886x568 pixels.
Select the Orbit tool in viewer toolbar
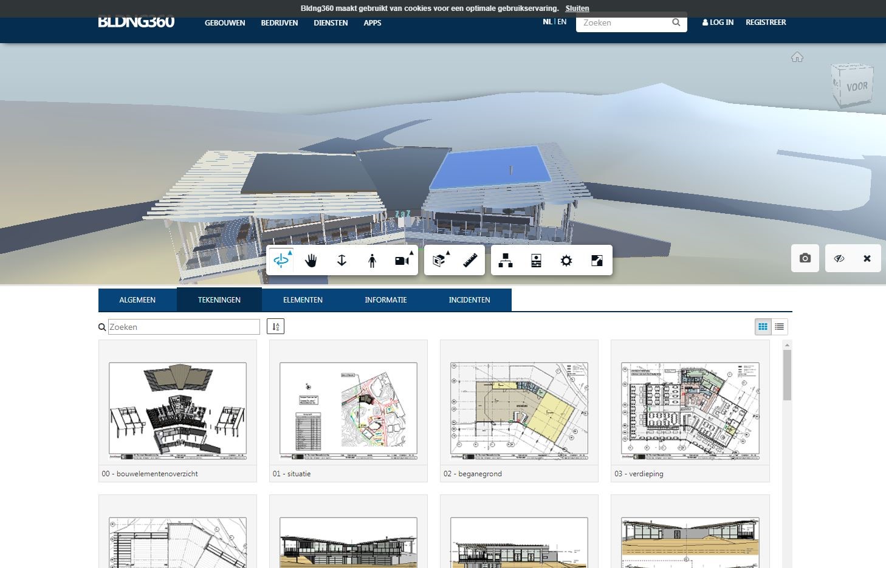tap(281, 261)
